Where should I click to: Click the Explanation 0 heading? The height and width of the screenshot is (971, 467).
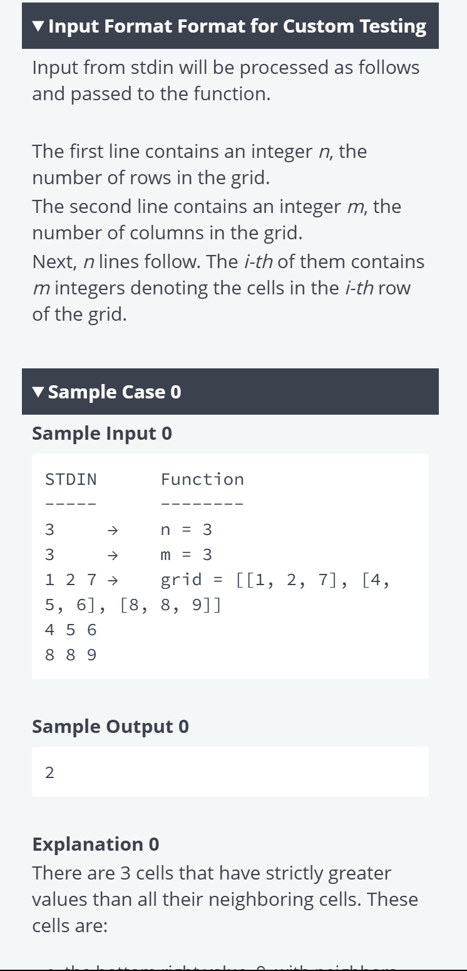coord(96,844)
